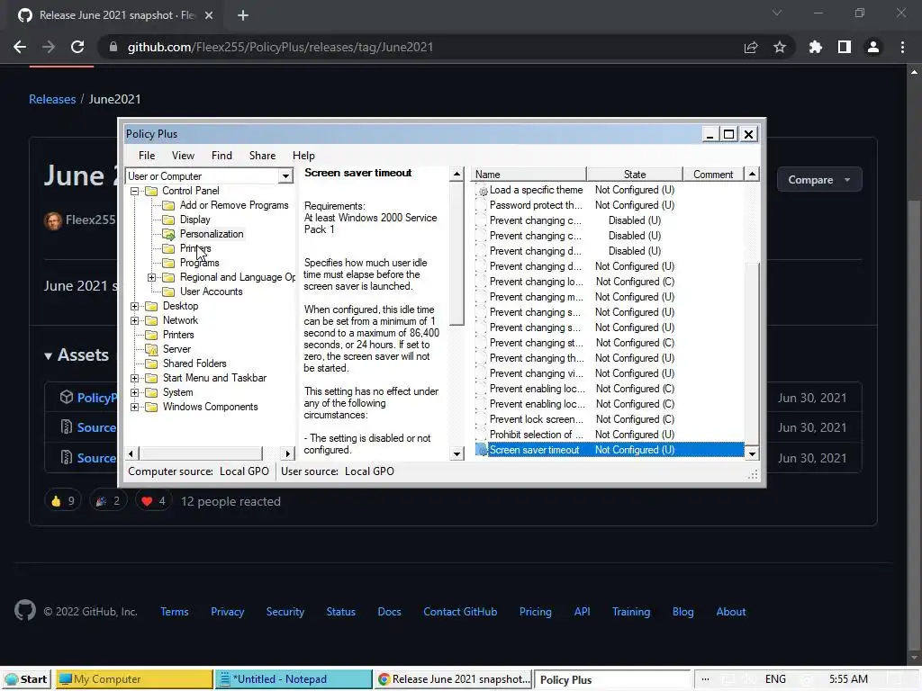This screenshot has width=922, height=691.
Task: Select the Server folder in tree
Action: pyautogui.click(x=176, y=349)
